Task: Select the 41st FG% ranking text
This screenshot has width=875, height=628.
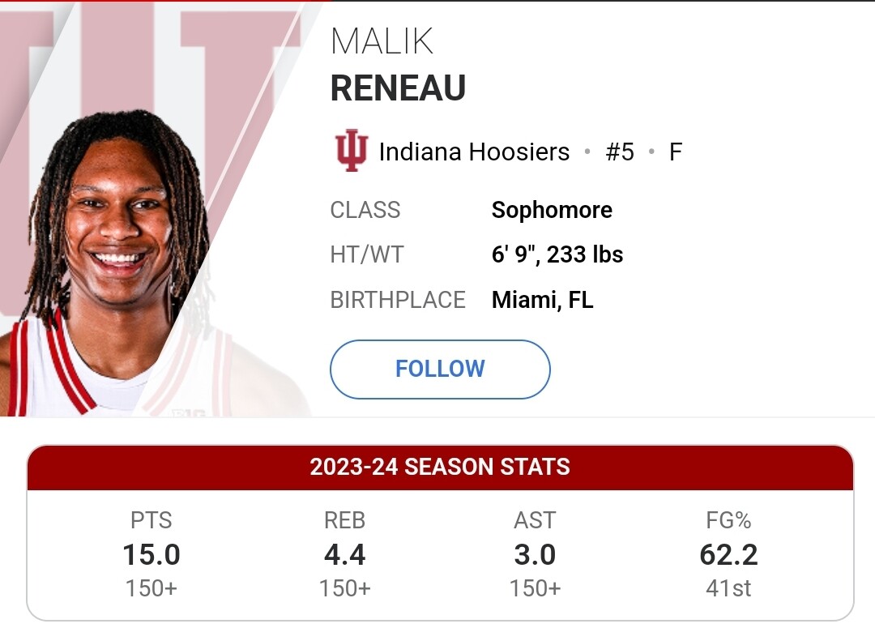Action: click(728, 588)
